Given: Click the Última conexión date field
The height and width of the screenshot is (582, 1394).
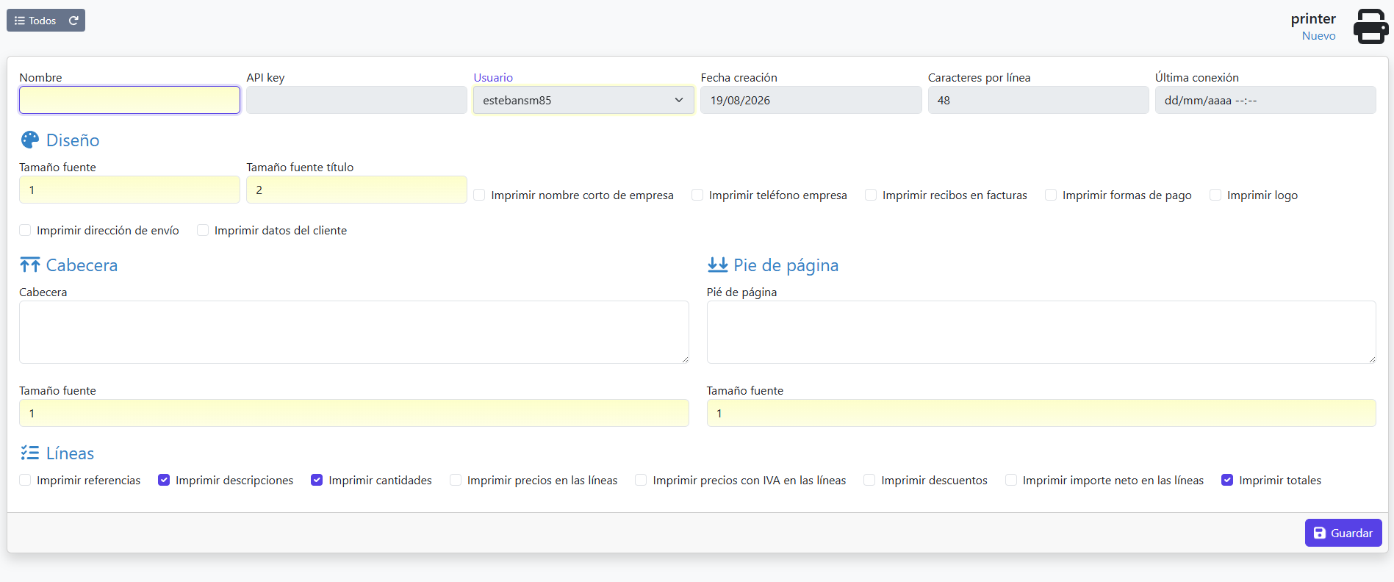Looking at the screenshot, I should click(x=1265, y=100).
